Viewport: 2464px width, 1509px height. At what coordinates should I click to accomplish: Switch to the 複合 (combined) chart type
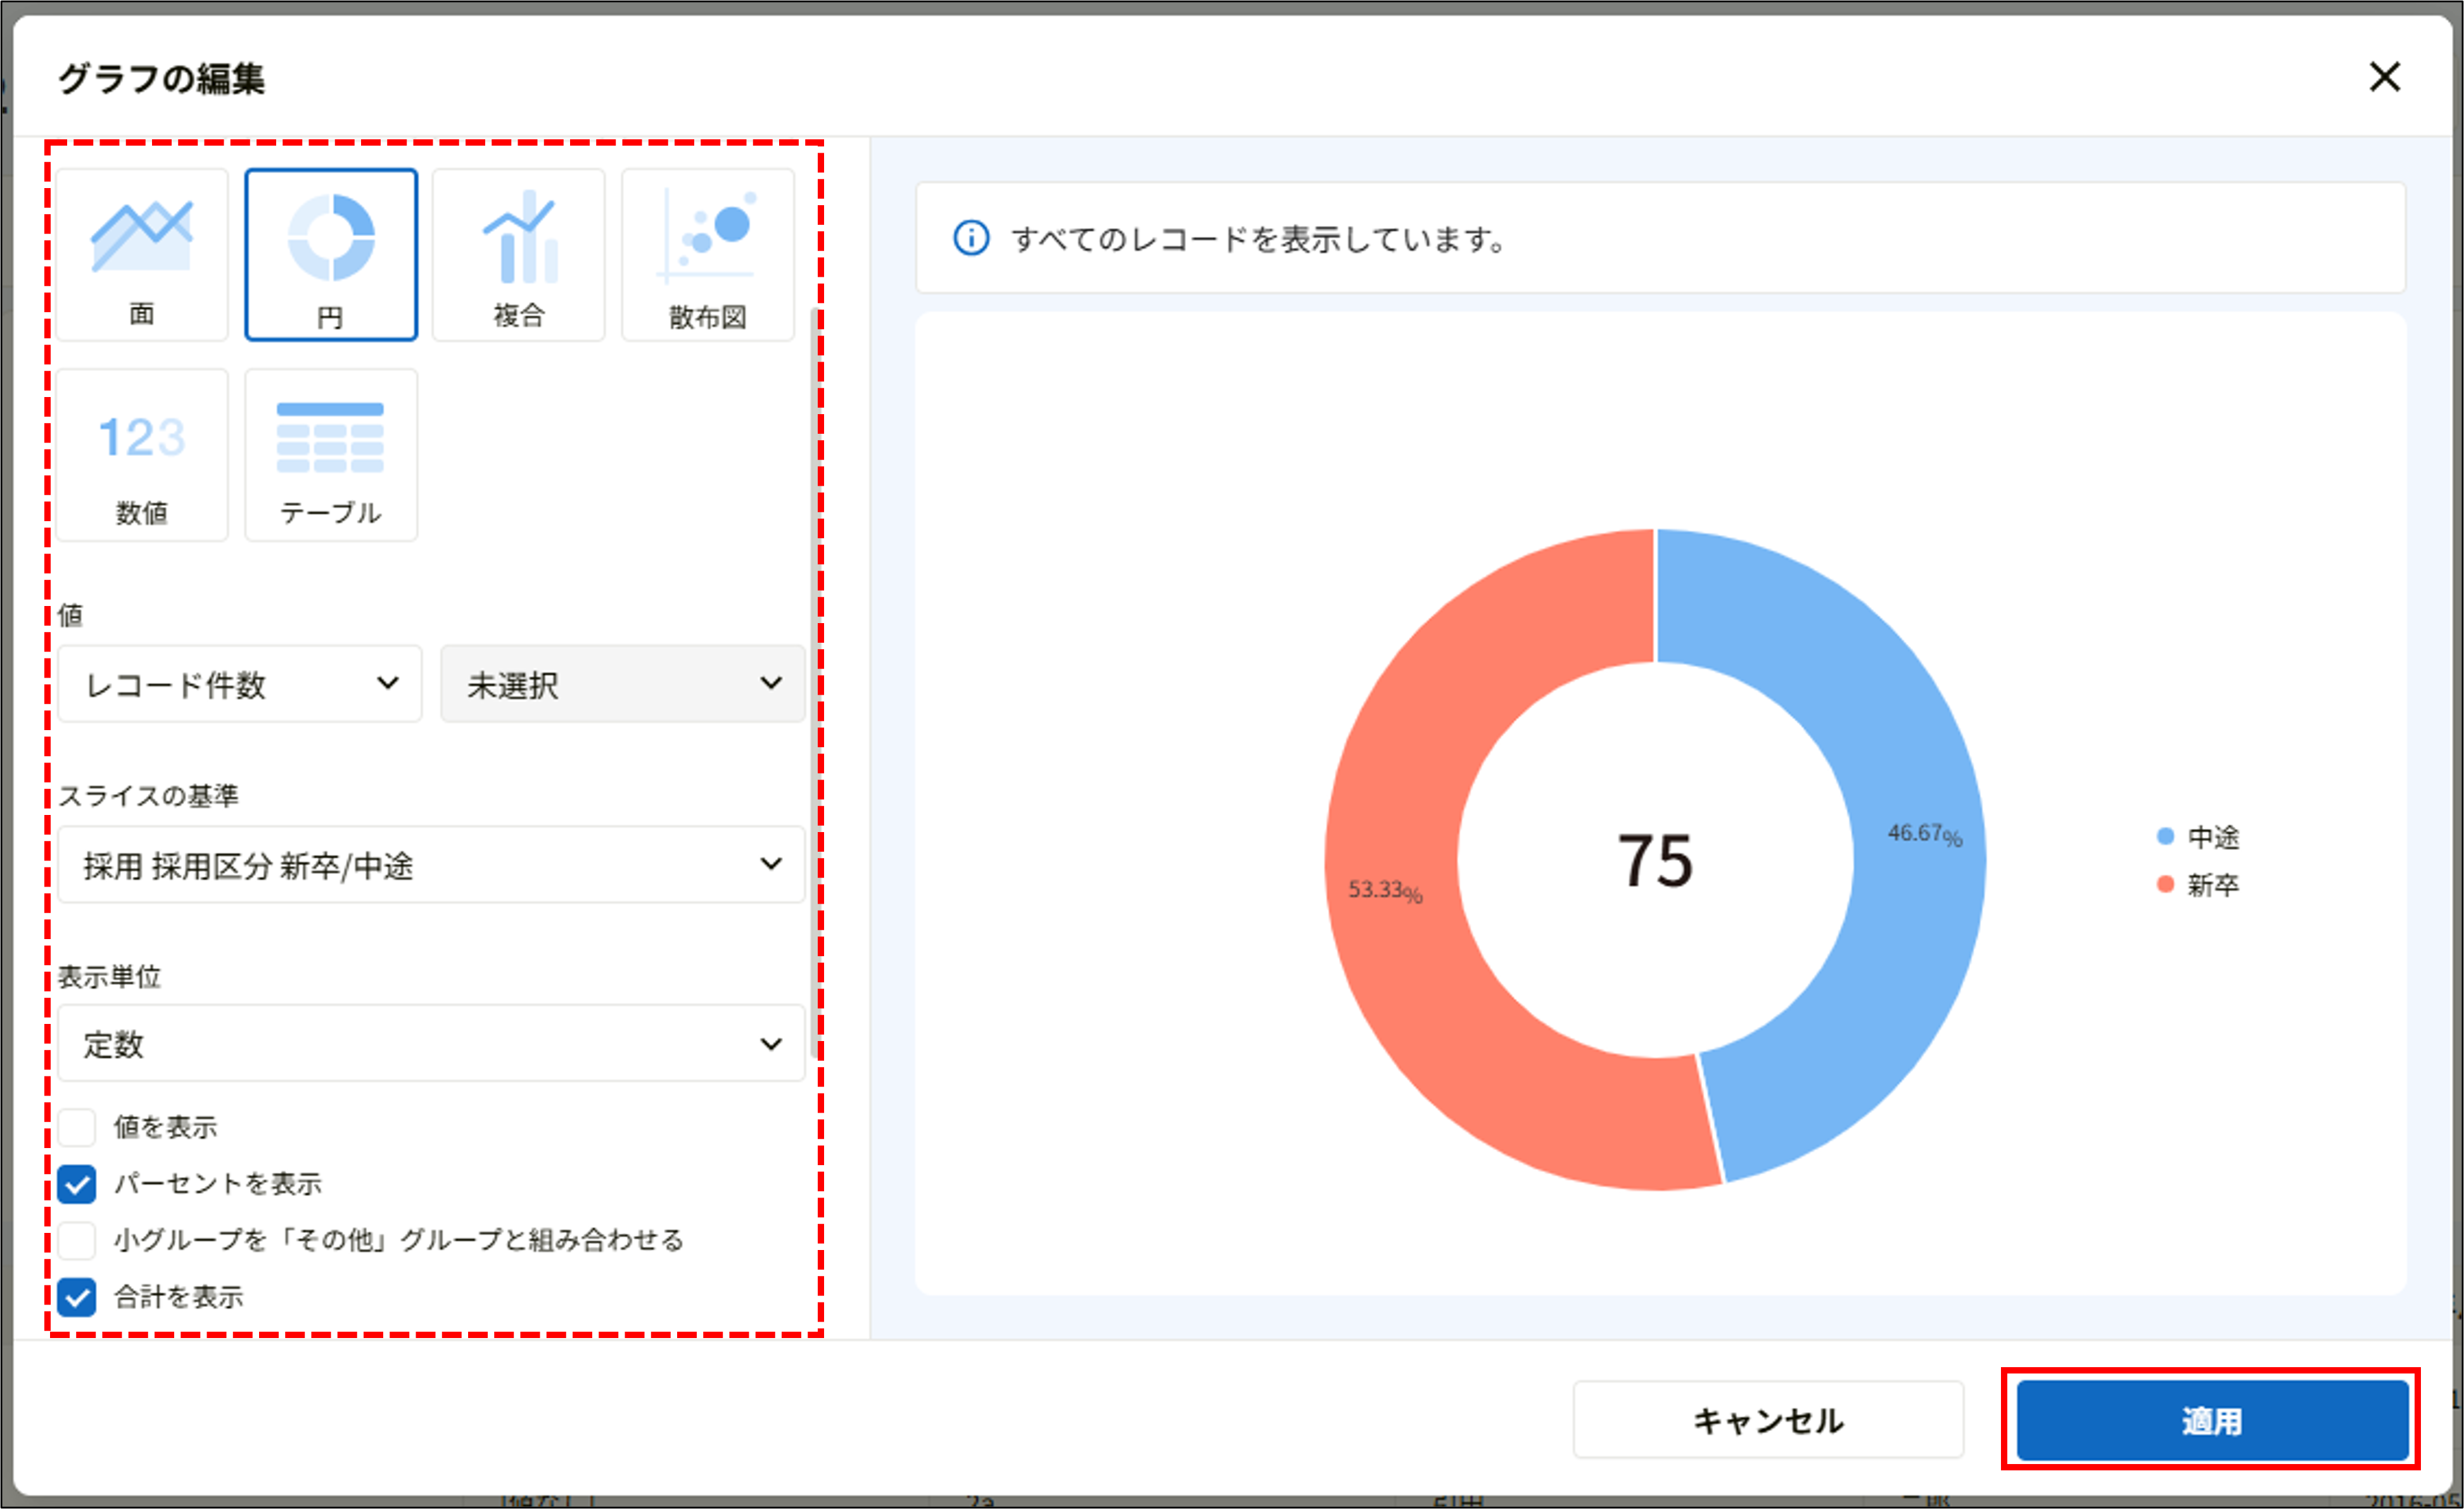coord(518,253)
